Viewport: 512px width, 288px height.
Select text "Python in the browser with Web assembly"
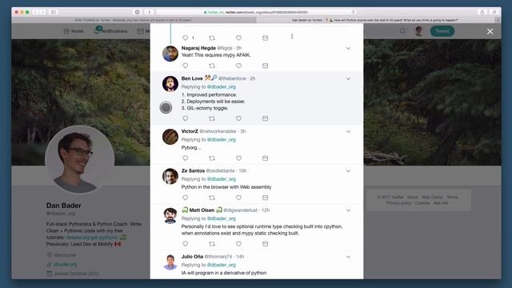pyautogui.click(x=226, y=186)
